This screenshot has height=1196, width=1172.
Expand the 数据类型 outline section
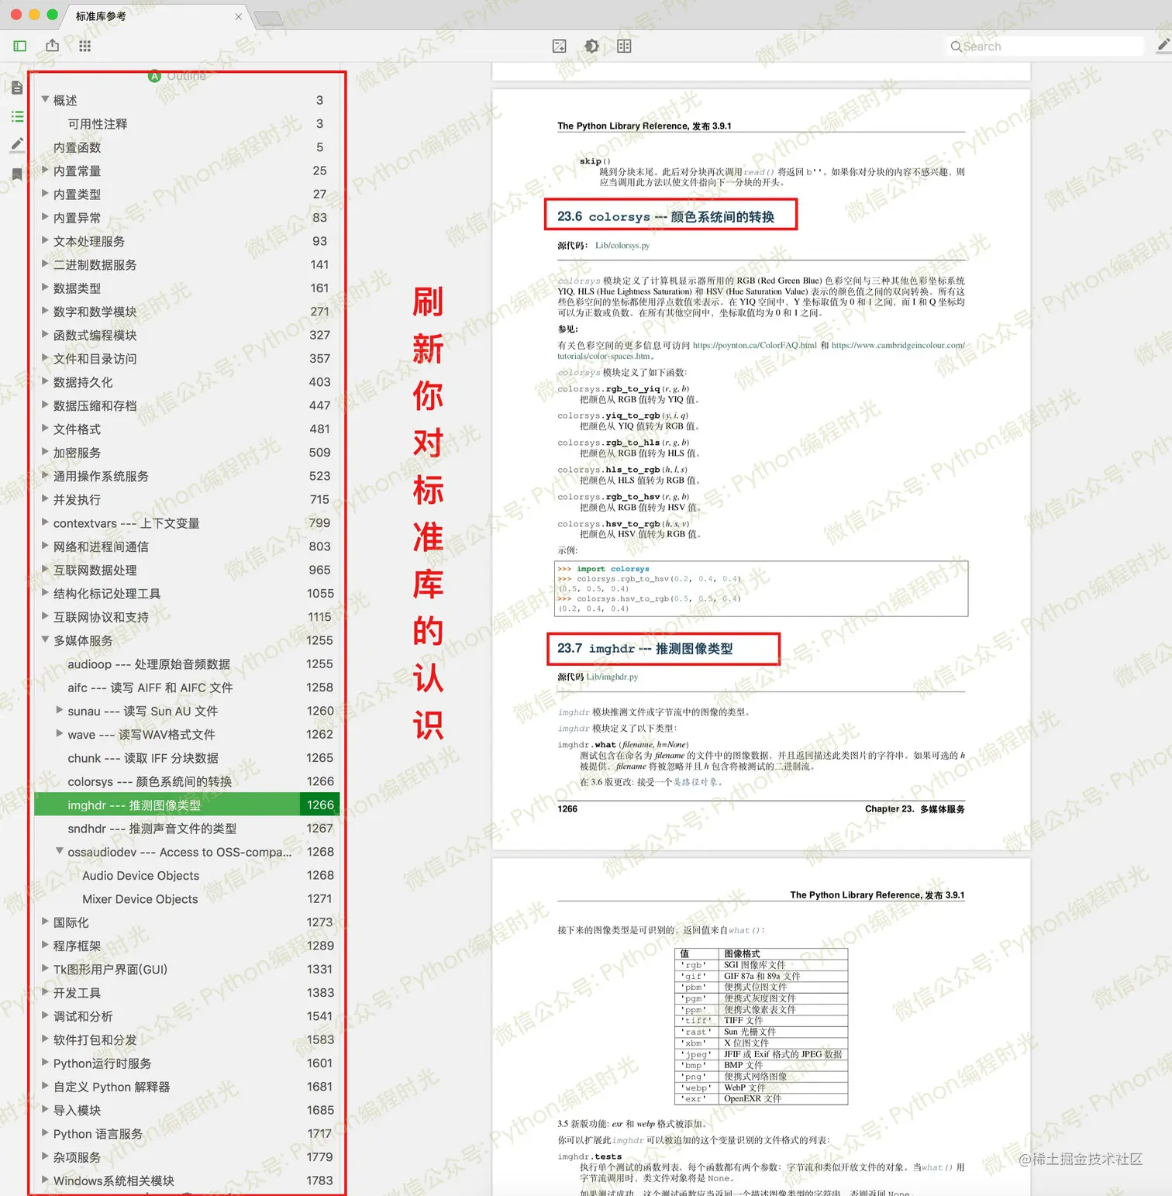(x=45, y=287)
